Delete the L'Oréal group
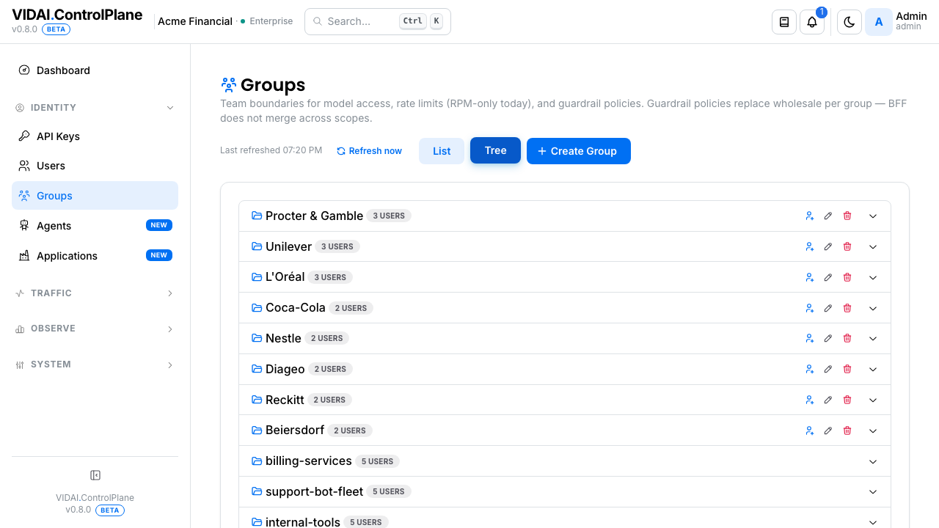The width and height of the screenshot is (939, 528). tap(847, 277)
